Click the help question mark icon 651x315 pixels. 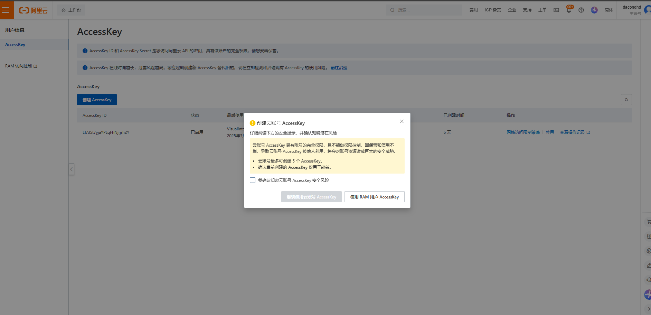pos(581,10)
